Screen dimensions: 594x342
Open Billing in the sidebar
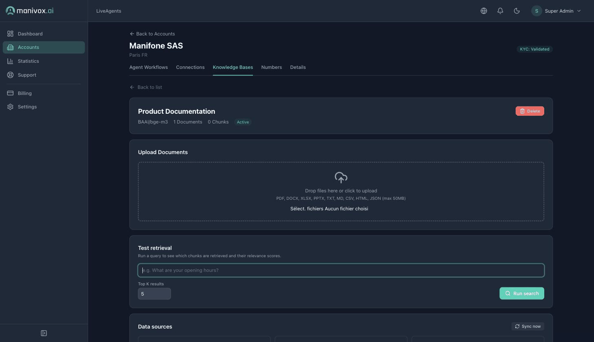point(44,93)
